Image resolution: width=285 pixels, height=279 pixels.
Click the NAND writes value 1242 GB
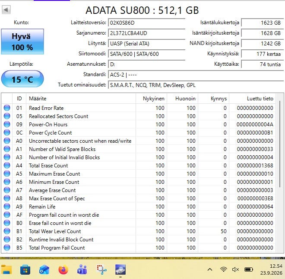coord(263,44)
